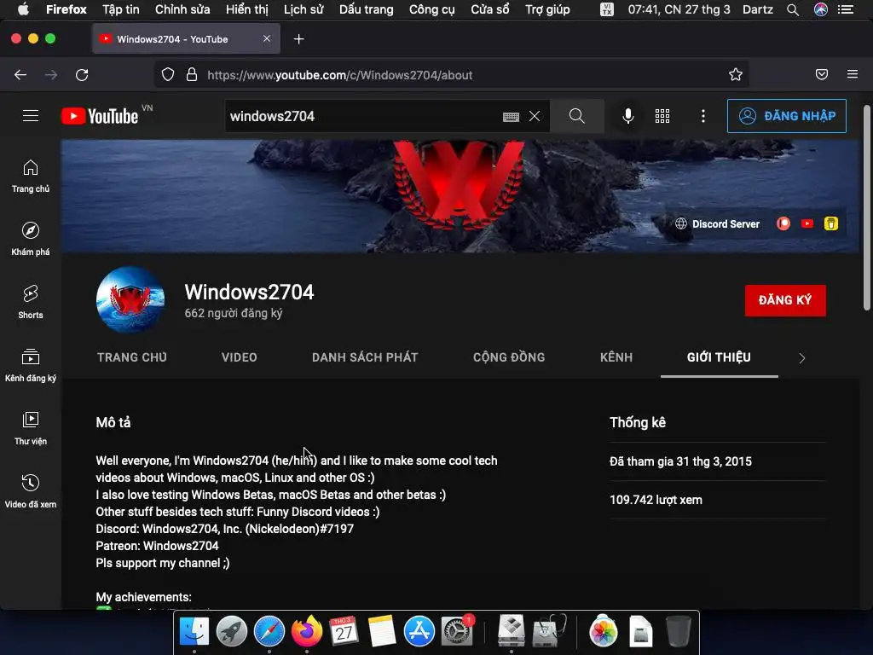Switch to the DANH SÁCH PHÁT tab
Screen dimensions: 873x655
(365, 357)
